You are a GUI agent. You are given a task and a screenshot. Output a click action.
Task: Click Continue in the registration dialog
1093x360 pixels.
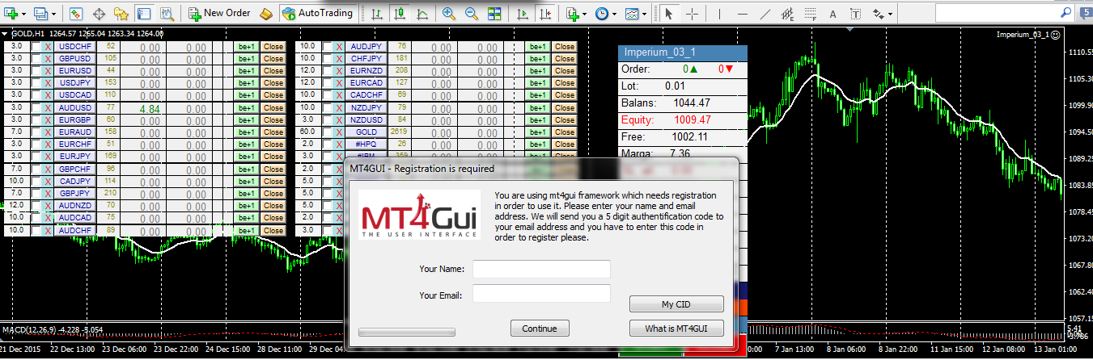coord(540,329)
